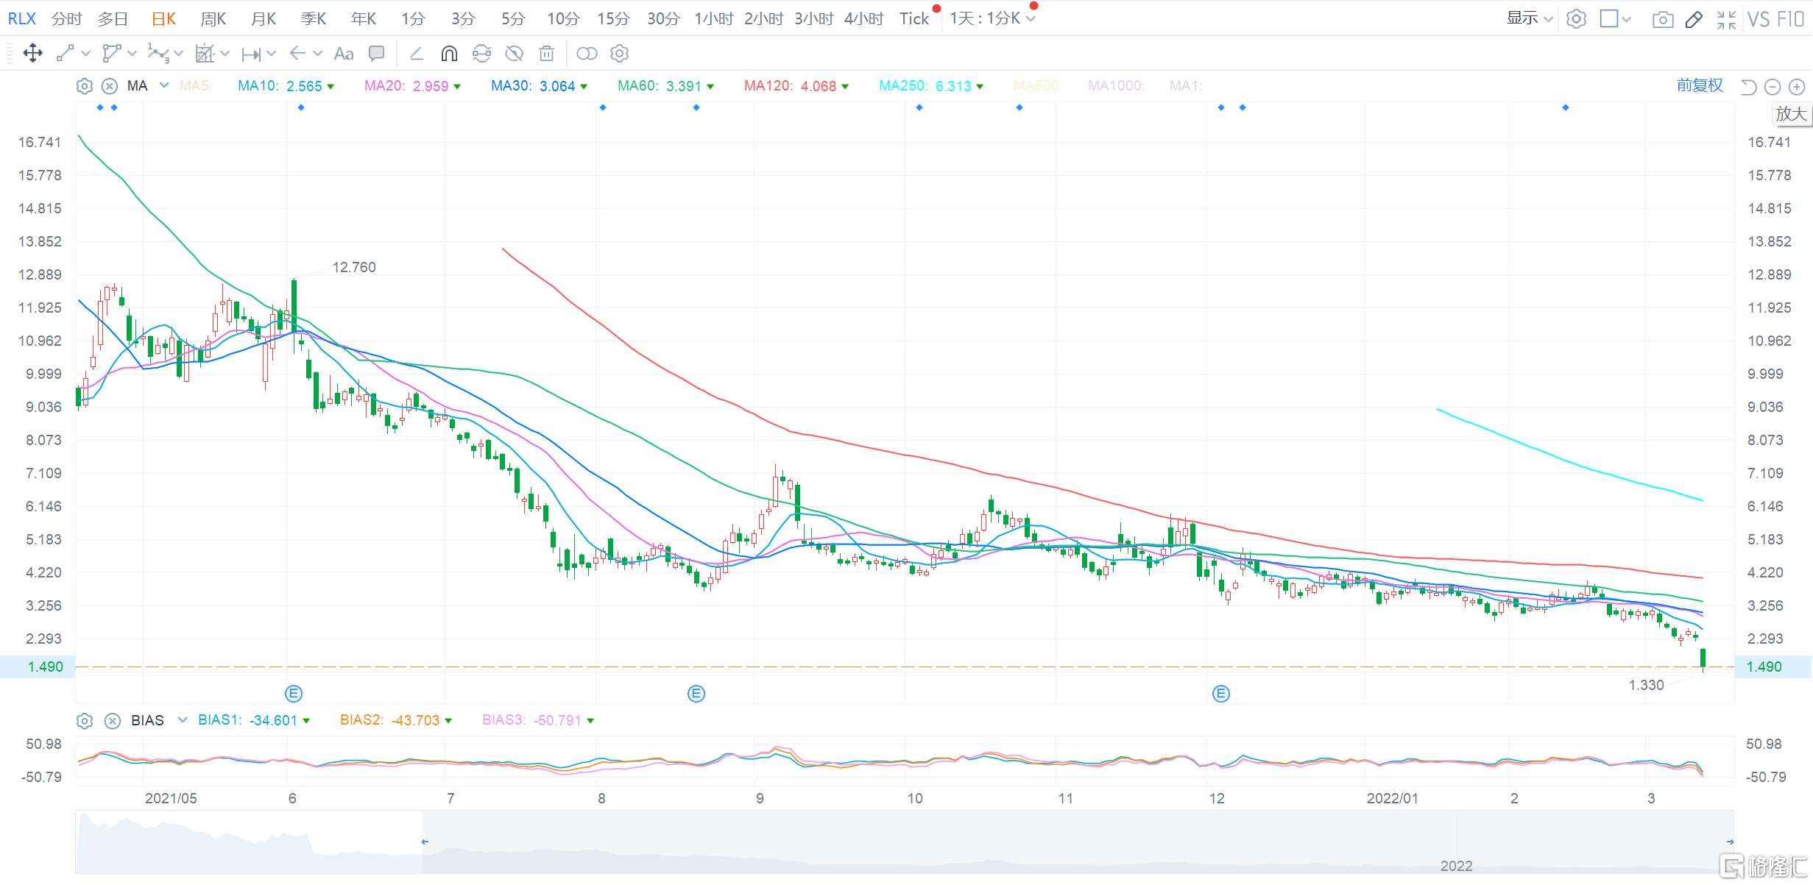Viewport: 1813px width, 885px height.
Task: Switch to the 月K monthly tab
Action: point(264,18)
